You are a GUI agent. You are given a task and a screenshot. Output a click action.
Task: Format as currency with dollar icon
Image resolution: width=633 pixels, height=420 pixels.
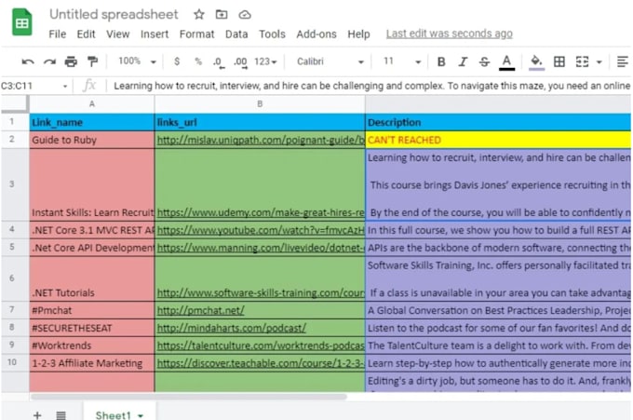pyautogui.click(x=177, y=61)
